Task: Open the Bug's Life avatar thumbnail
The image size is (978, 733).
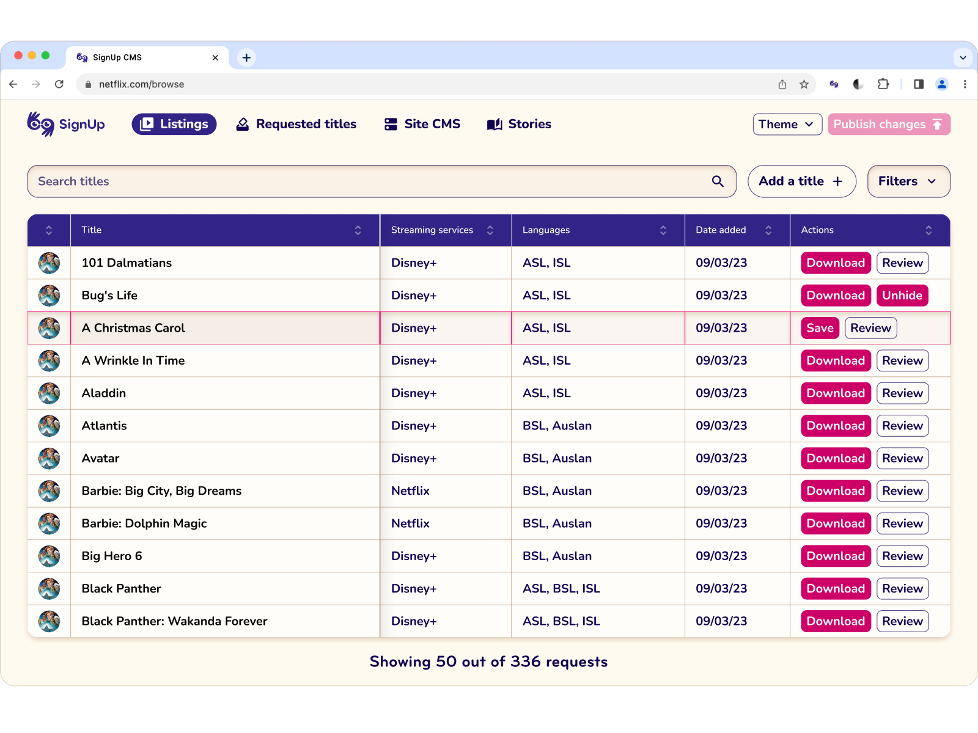Action: (49, 296)
